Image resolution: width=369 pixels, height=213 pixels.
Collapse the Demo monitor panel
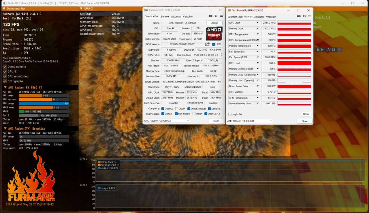click(x=4, y=9)
